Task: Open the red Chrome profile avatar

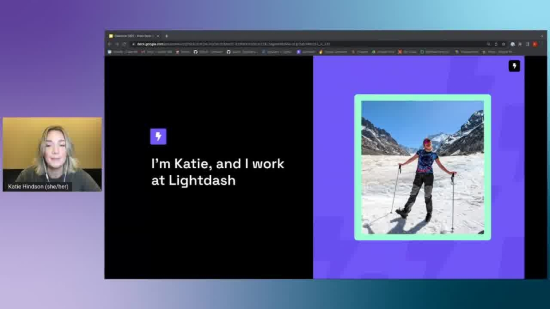Action: 535,44
